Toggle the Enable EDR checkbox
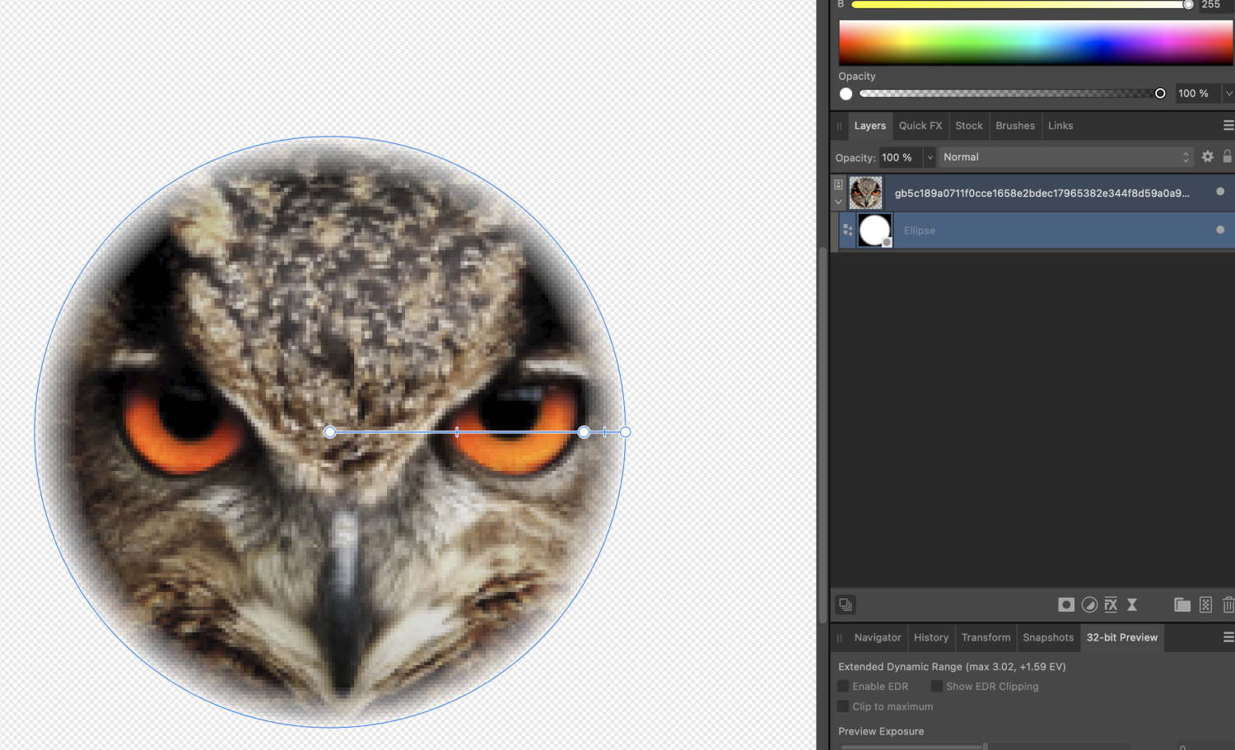This screenshot has height=750, width=1235. click(x=843, y=686)
